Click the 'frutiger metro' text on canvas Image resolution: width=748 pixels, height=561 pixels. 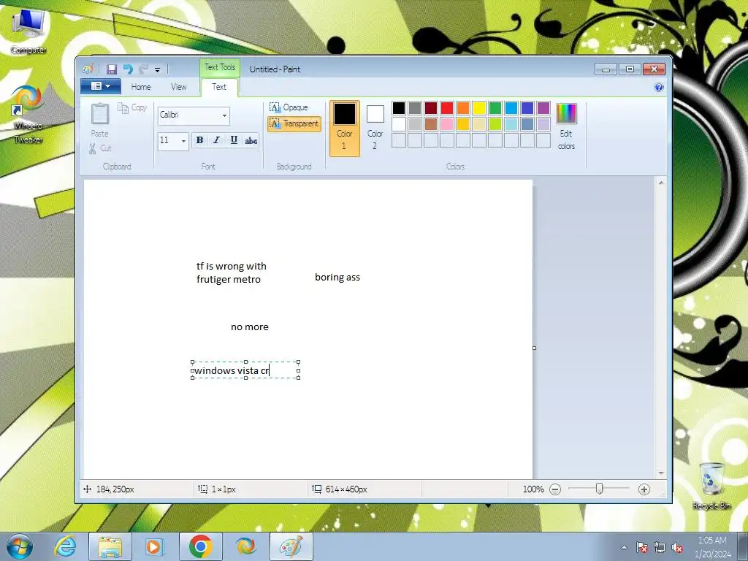(x=229, y=279)
